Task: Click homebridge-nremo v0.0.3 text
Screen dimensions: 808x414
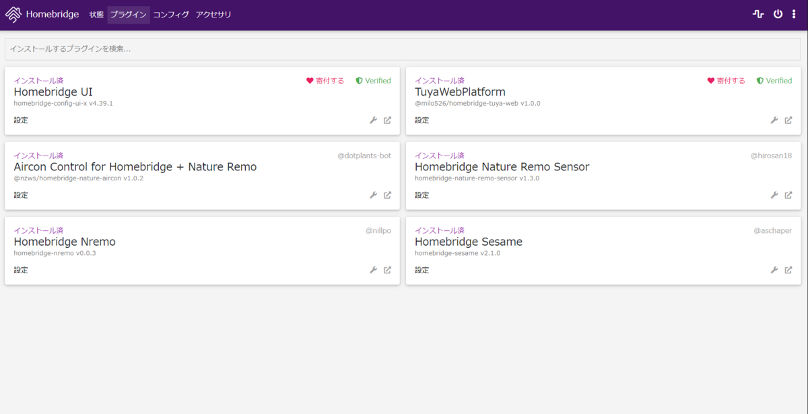Action: click(x=55, y=253)
